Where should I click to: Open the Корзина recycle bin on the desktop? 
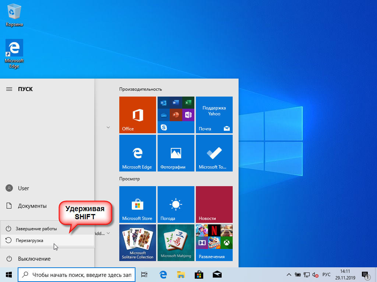14,15
